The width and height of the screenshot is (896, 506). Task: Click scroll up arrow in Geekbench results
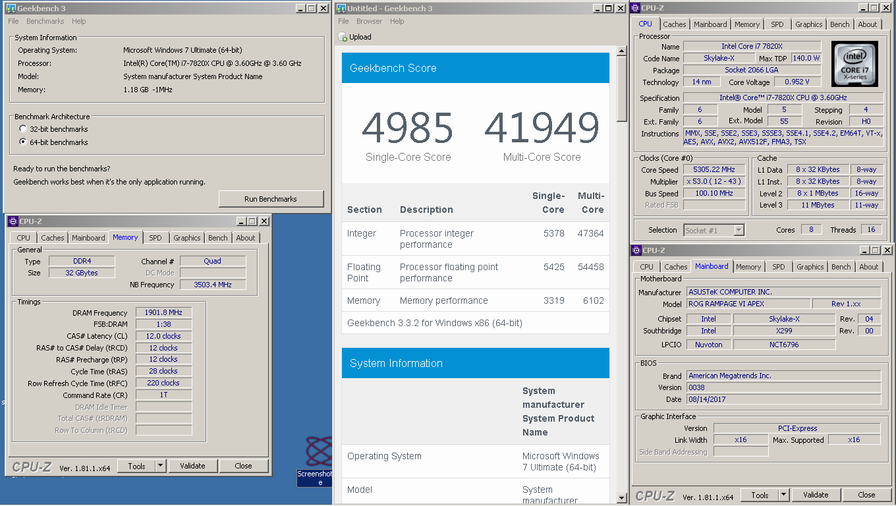click(x=621, y=51)
